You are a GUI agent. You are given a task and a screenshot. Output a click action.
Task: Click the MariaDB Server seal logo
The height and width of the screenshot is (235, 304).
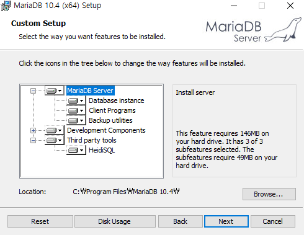(253, 30)
